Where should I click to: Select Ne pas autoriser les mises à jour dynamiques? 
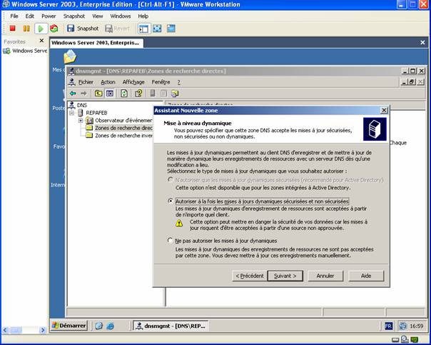coord(171,241)
